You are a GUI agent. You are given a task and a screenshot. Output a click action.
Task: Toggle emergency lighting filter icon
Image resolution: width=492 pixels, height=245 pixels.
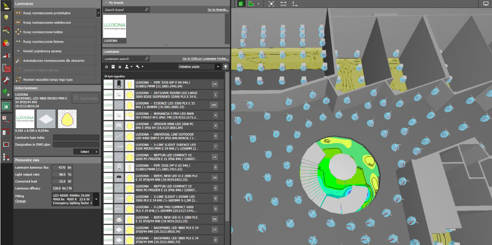[x=119, y=67]
